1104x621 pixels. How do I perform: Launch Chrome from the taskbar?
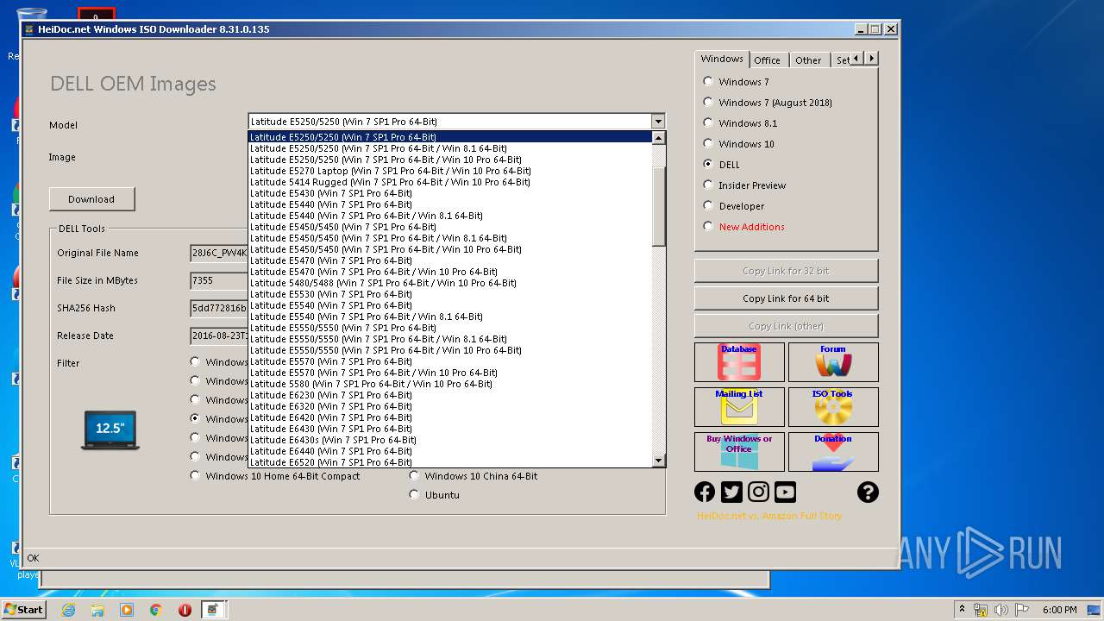156,610
